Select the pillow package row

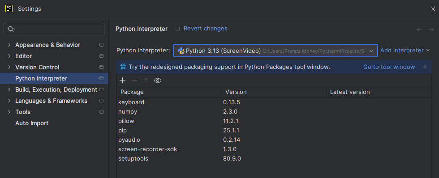pyautogui.click(x=274, y=121)
